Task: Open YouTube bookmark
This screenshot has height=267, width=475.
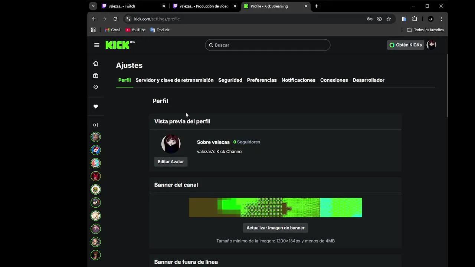Action: pos(135,30)
